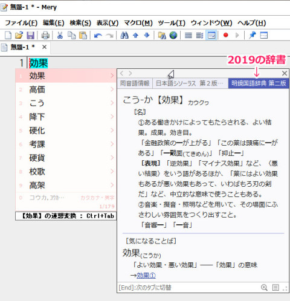This screenshot has height=301, width=290.
Task: Toggle wrap at specified width icon
Action: 199,36
